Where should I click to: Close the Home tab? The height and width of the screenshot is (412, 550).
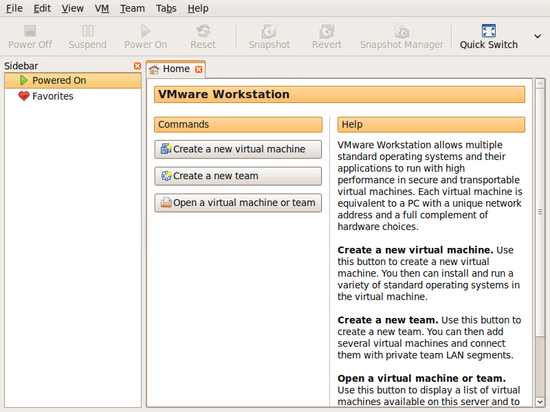[x=199, y=69]
